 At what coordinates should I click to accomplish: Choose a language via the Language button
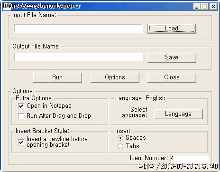click(x=178, y=114)
